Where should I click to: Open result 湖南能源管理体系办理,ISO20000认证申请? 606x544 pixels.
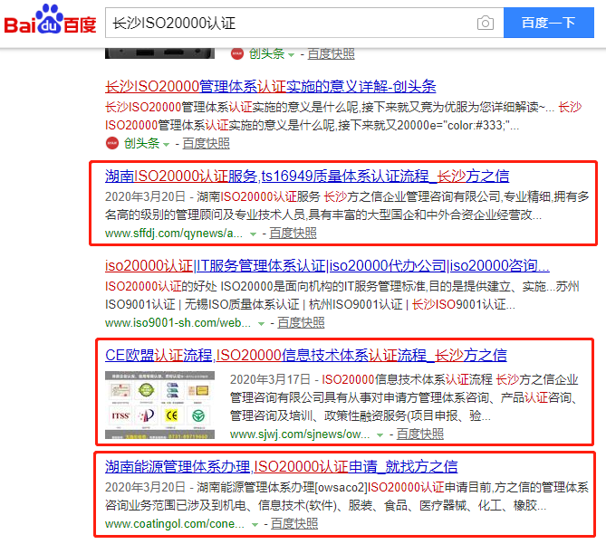282,467
